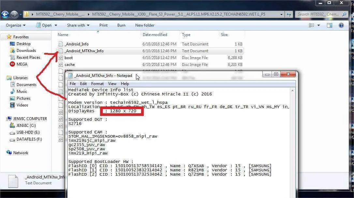Open recent pages dropdown beside forward arrow
Image resolution: width=354 pixels, height=198 pixels.
coord(21,15)
